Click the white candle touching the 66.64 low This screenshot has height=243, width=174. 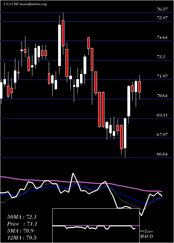[x=125, y=133]
